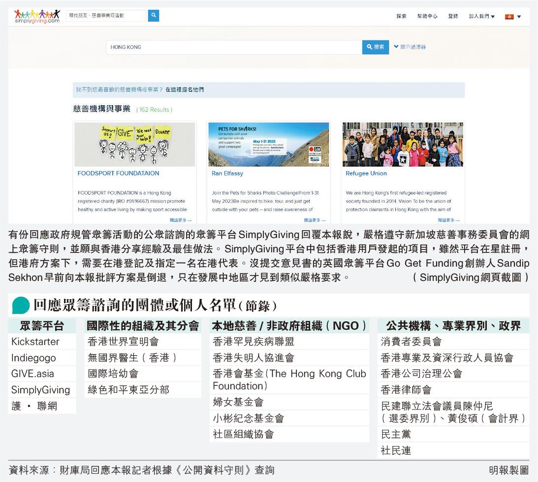Click the 小彬紀念基金會 cell
Viewport: 538px width, 482px height.
click(x=289, y=418)
